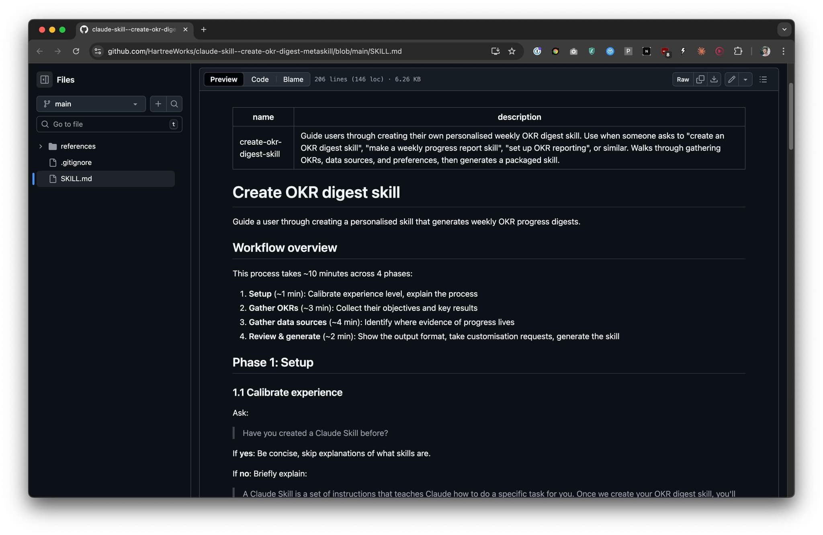Reload the current page
823x535 pixels.
point(76,51)
